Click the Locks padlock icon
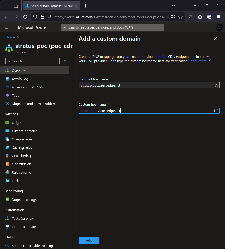The width and height of the screenshot is (225, 249). 7,181
